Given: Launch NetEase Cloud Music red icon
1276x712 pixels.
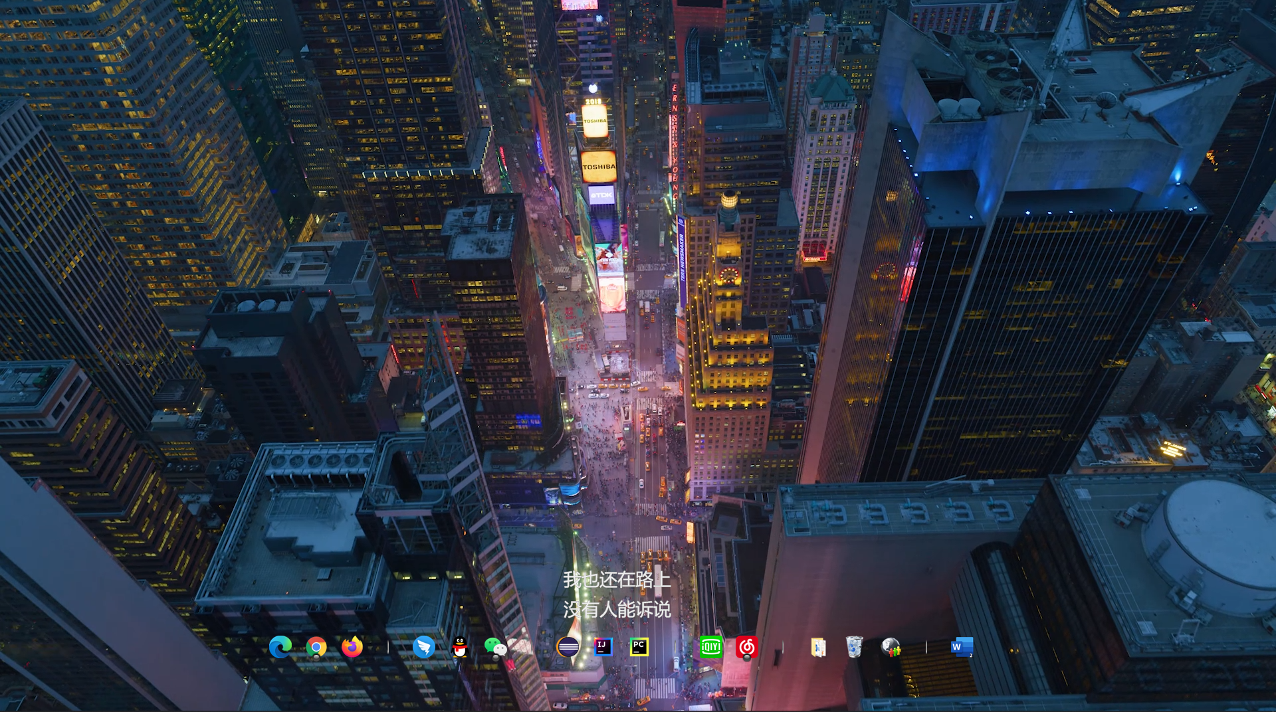Looking at the screenshot, I should click(x=747, y=646).
